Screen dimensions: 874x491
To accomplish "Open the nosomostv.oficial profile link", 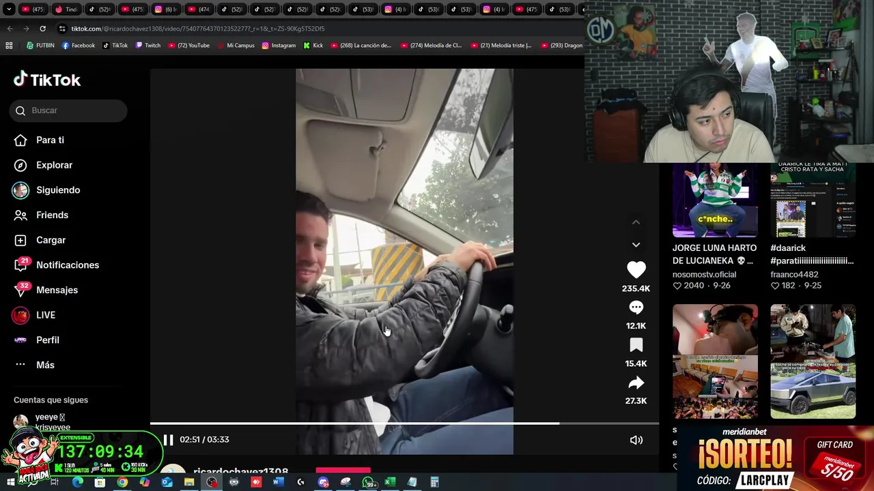I will (x=704, y=274).
